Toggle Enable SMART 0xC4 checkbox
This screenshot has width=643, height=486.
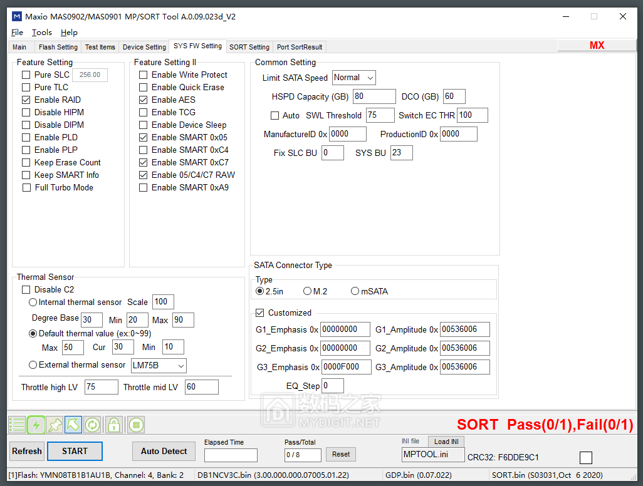143,150
